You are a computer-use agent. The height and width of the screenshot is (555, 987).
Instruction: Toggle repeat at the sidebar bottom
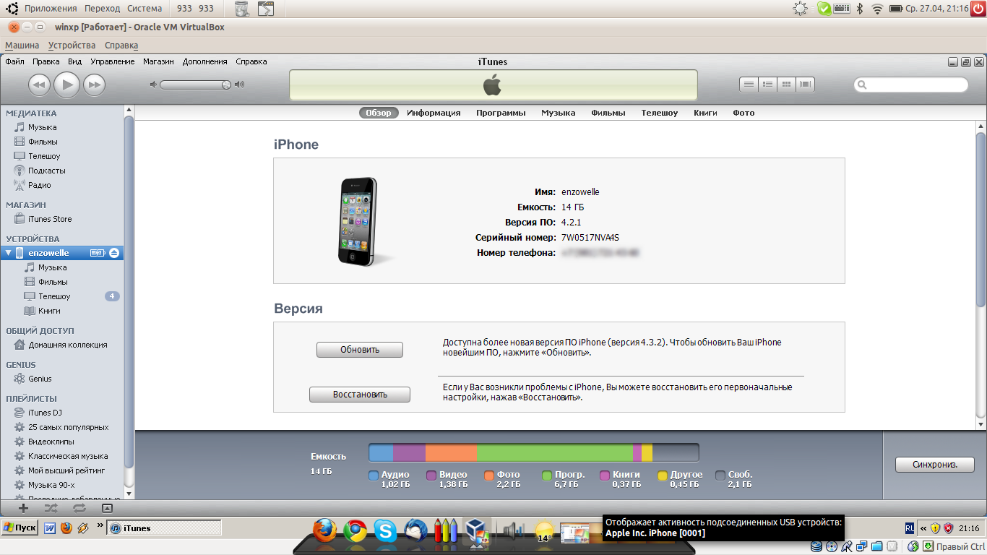(x=79, y=508)
